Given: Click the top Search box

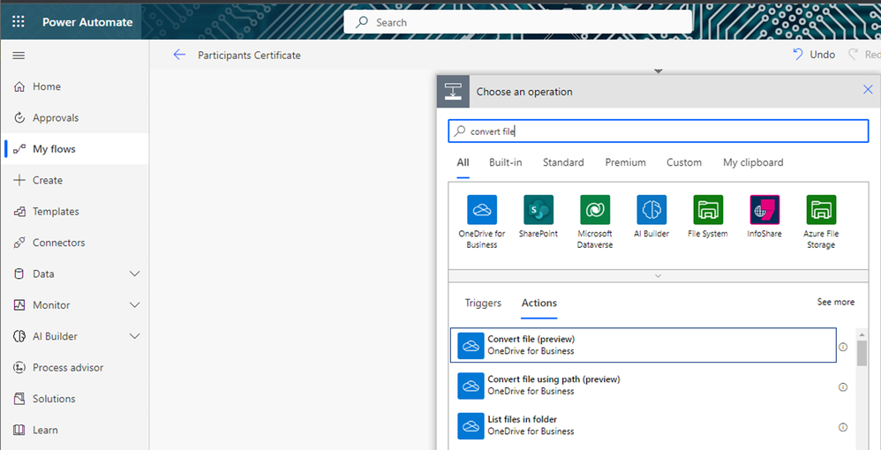Looking at the screenshot, I should 517,22.
